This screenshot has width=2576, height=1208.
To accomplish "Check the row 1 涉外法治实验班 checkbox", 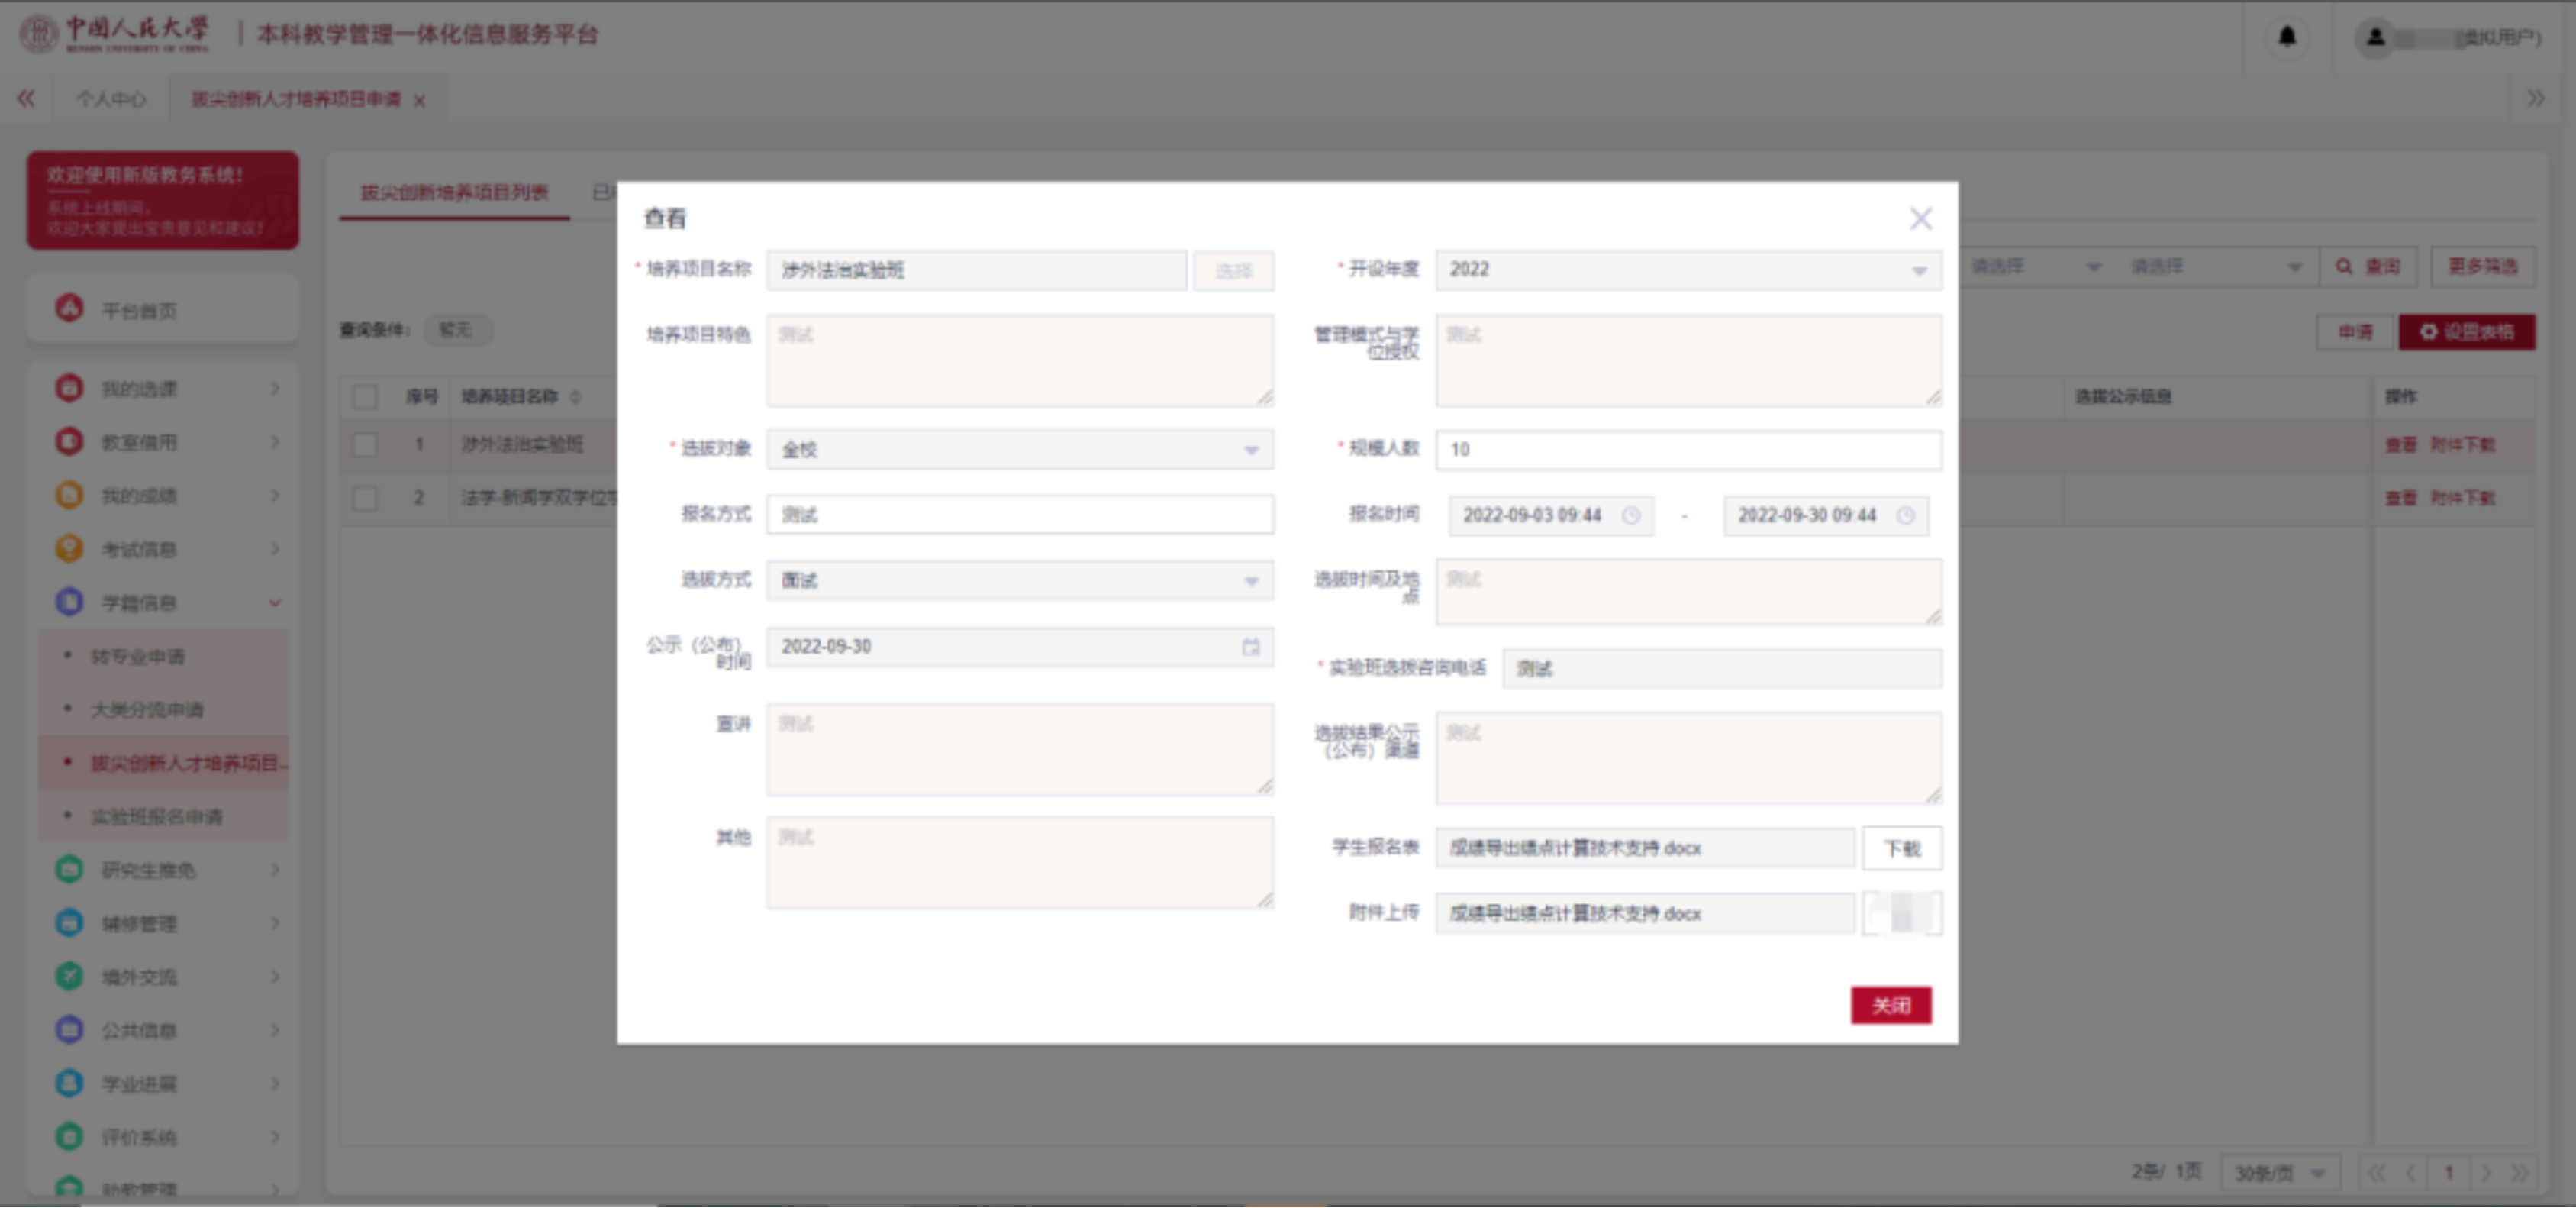I will [365, 444].
